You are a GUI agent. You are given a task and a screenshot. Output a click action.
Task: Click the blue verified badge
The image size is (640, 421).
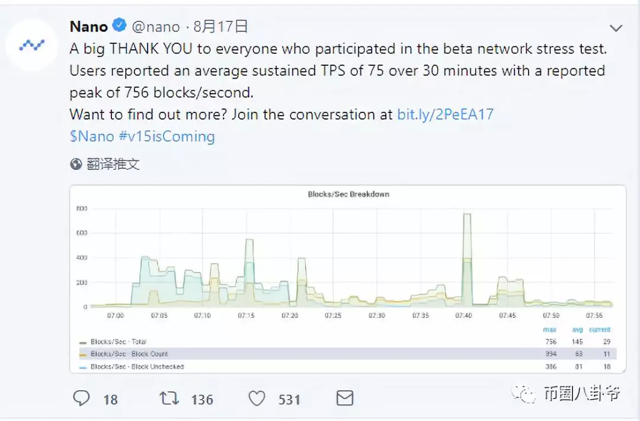click(119, 25)
